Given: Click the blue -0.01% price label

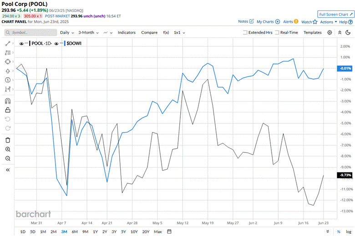Looking at the screenshot, I should (345, 68).
